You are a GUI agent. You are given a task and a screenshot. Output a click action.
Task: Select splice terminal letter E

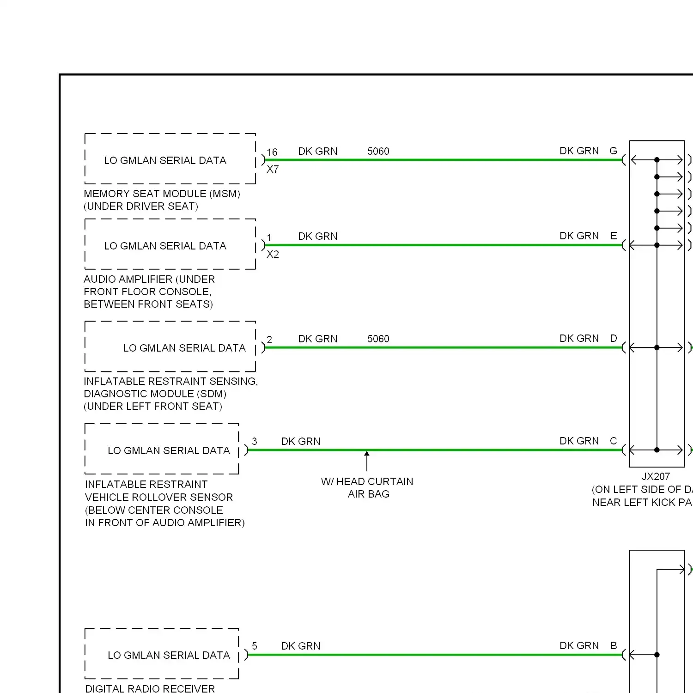(x=614, y=236)
